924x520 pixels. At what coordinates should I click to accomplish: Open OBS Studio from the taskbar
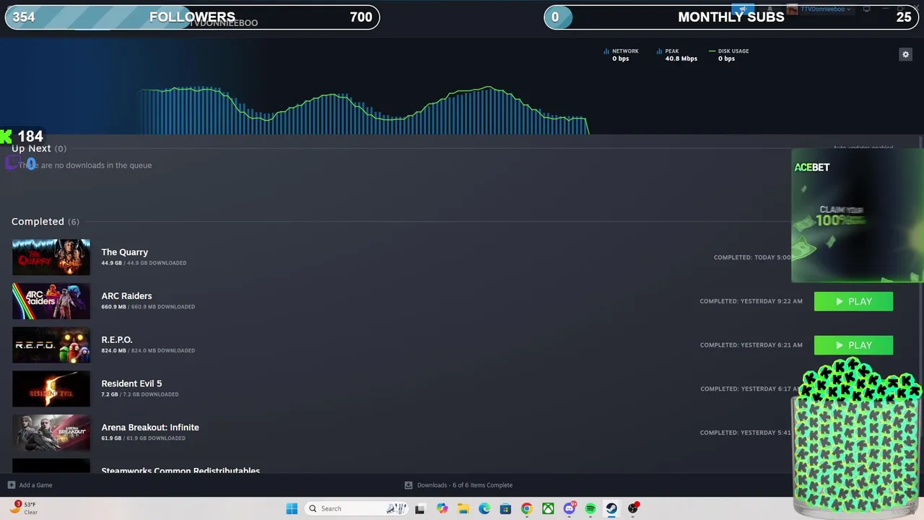point(633,508)
